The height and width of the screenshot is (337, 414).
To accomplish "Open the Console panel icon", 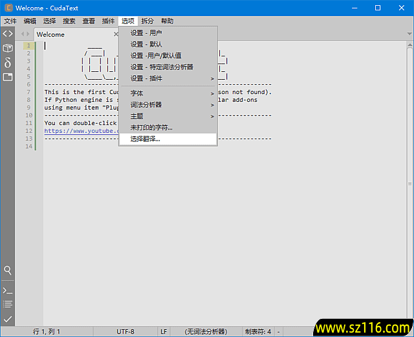I will click(x=8, y=290).
